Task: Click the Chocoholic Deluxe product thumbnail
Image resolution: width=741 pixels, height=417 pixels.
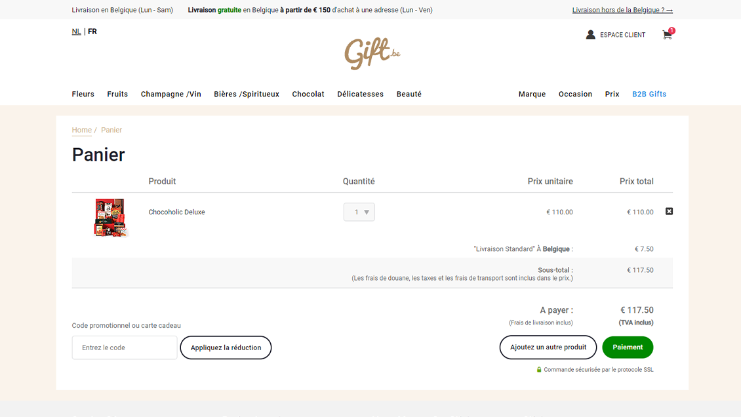Action: coord(110,217)
